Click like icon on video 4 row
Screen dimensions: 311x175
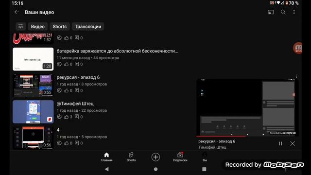click(x=66, y=143)
